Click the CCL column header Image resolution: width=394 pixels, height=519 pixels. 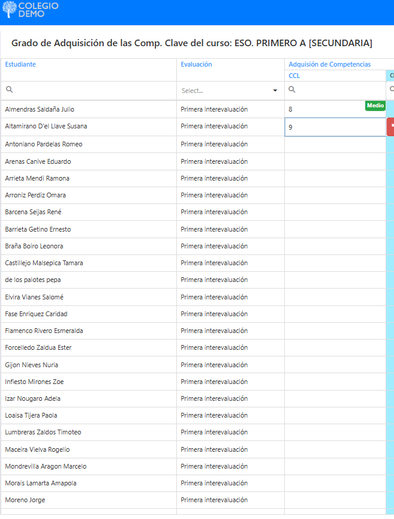(294, 76)
